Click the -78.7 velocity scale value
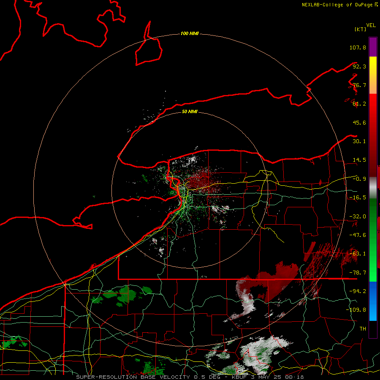This screenshot has width=380, height=380. click(x=358, y=273)
